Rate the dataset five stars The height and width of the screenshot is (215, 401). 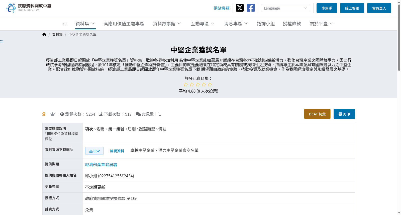[210, 85]
